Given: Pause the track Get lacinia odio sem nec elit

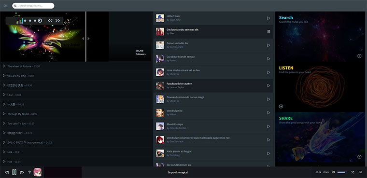Looking at the screenshot, I should (268, 31).
